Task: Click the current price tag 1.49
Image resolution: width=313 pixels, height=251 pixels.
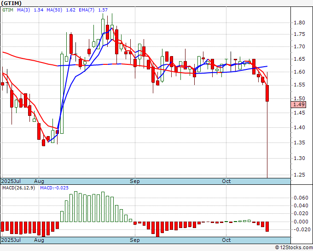Action: point(298,104)
